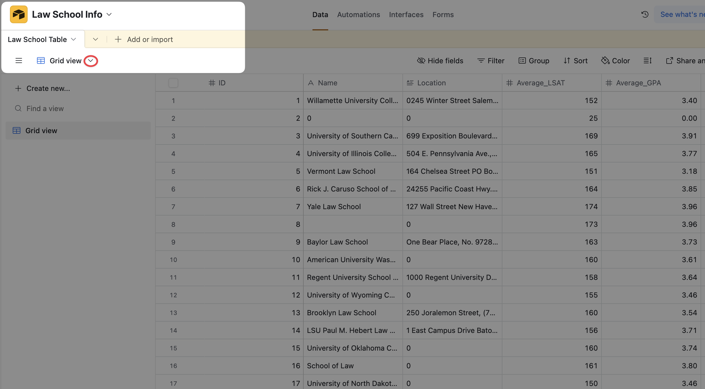Select the University of Illinois Colle... cell
The width and height of the screenshot is (705, 389).
click(x=353, y=153)
